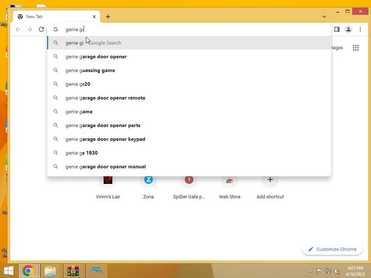Maximize the Chrome window
Screen dimensions: 371x278
(347, 11)
